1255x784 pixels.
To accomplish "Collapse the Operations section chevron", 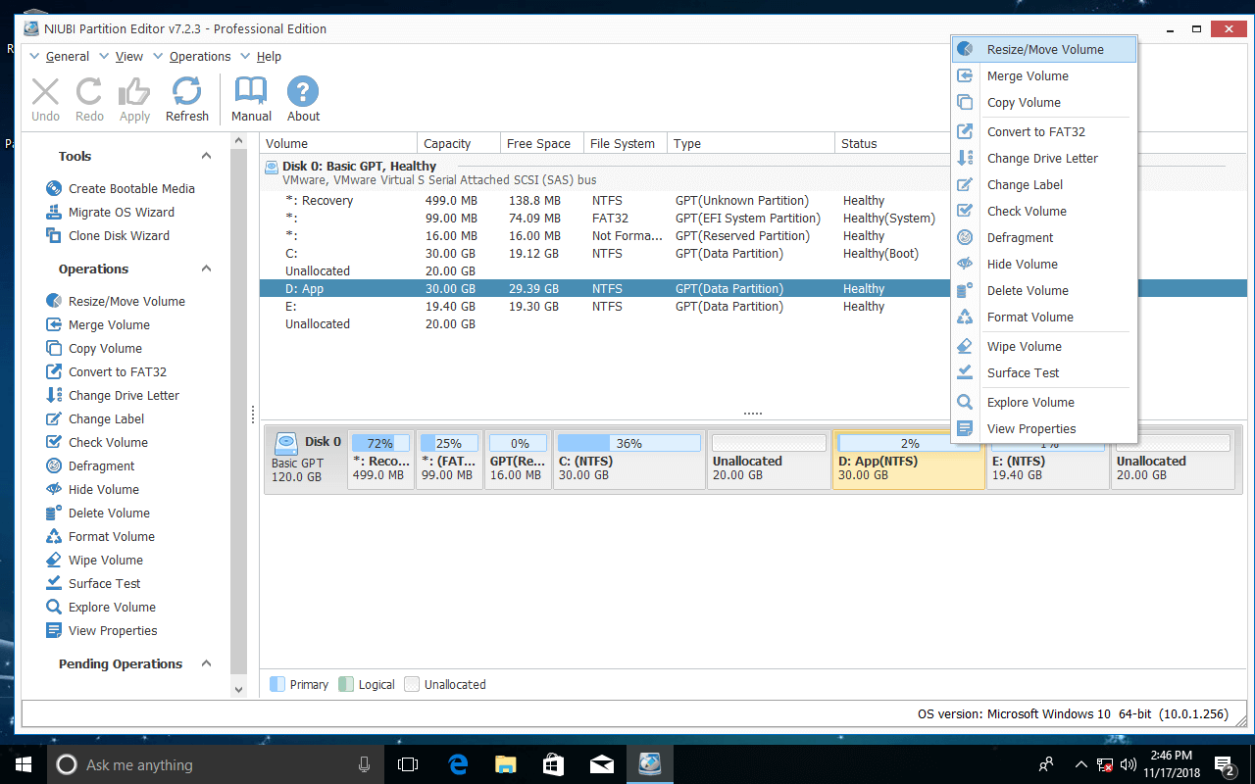I will (206, 269).
